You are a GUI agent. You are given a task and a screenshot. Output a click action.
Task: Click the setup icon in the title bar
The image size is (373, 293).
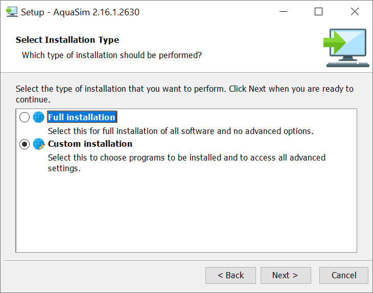[x=12, y=12]
